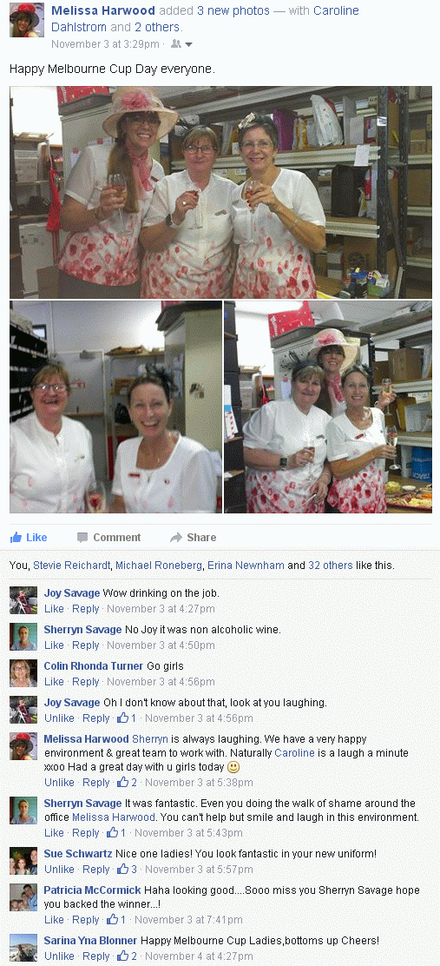
Task: Expand the '32 others' likes list
Action: pos(331,565)
